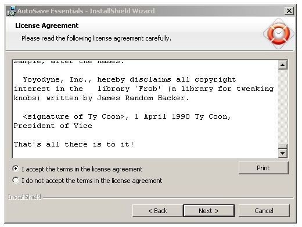The height and width of the screenshot is (227, 302).
Task: Click the license scrollbar down arrow
Action: (283, 153)
